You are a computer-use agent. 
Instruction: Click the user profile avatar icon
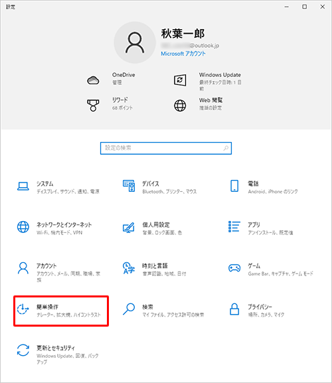135,42
